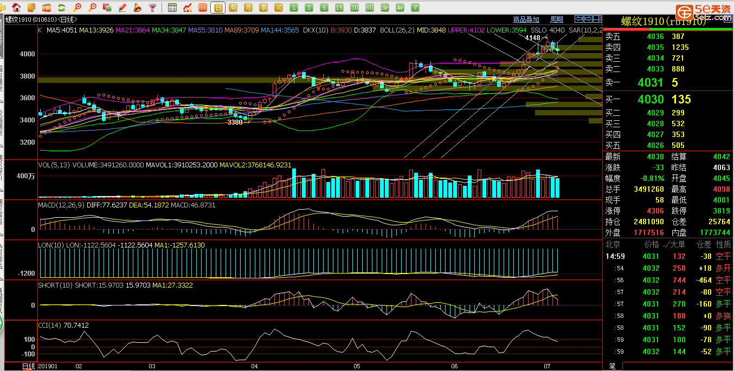Click the 买五 price 4026
734x371 pixels.
655,145
